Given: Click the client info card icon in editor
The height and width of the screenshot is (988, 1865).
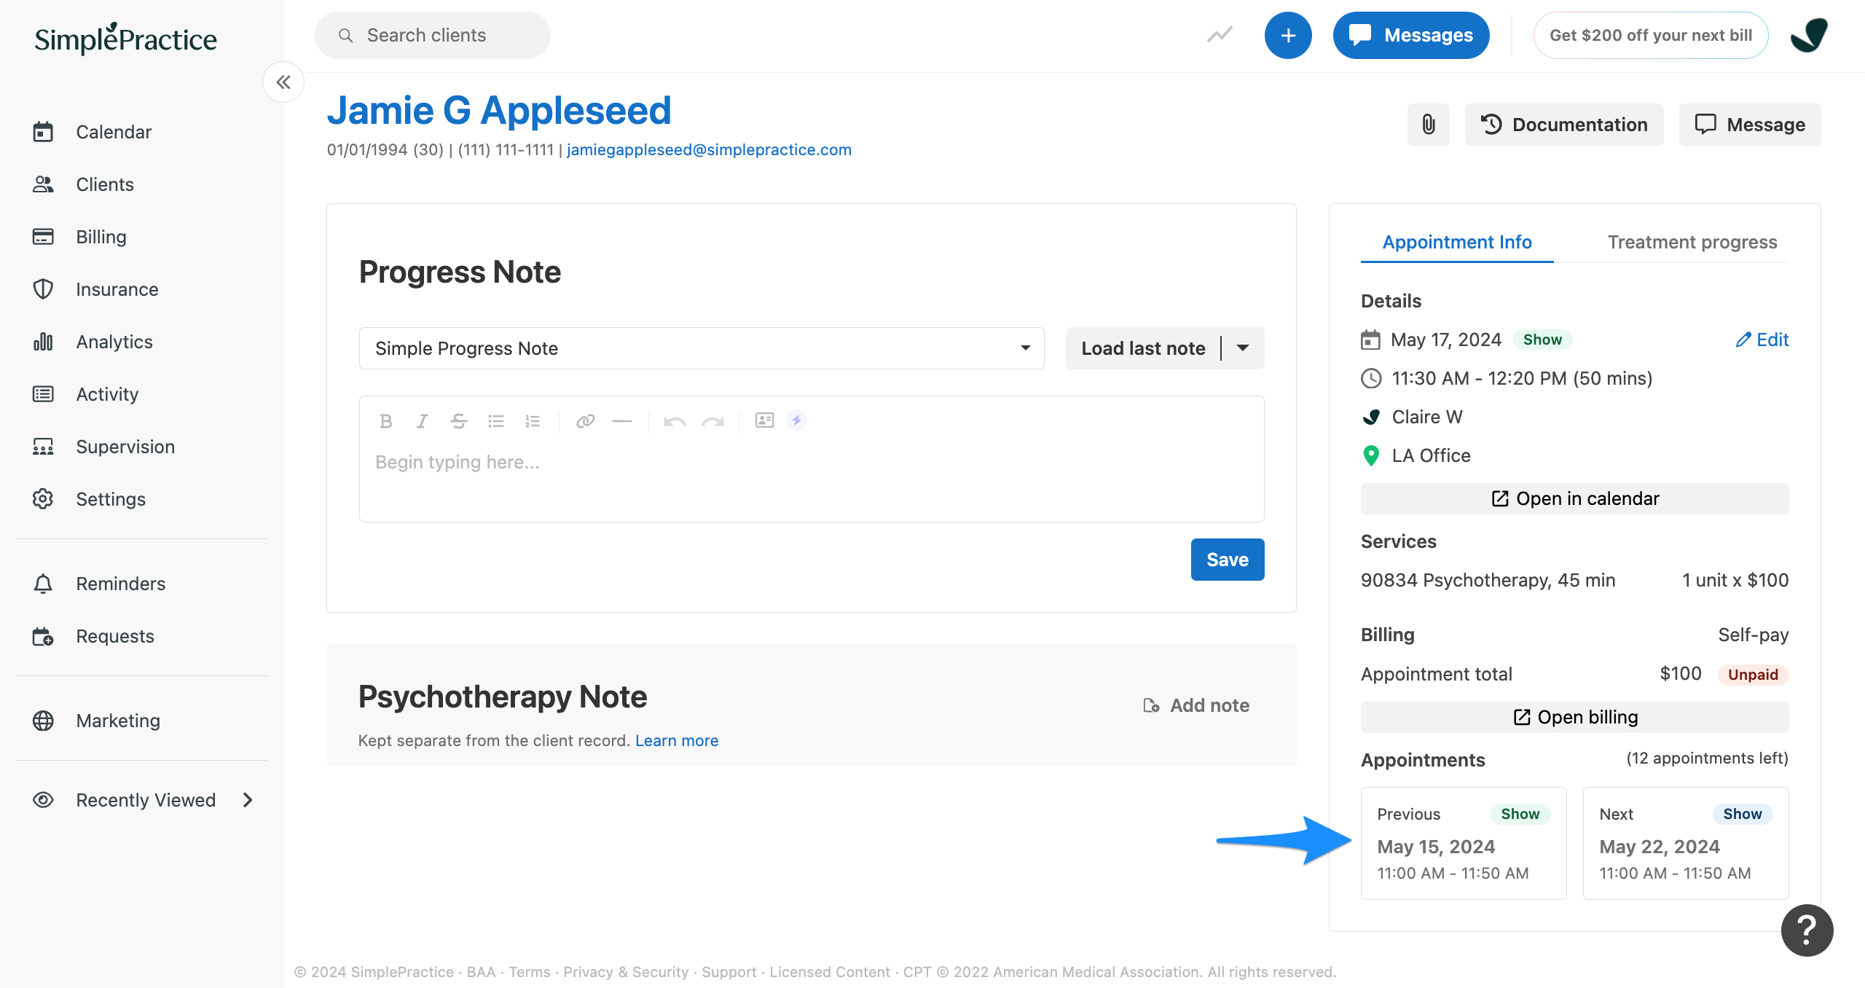Looking at the screenshot, I should pyautogui.click(x=765, y=420).
